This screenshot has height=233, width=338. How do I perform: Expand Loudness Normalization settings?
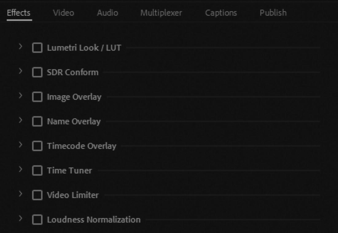(x=21, y=218)
